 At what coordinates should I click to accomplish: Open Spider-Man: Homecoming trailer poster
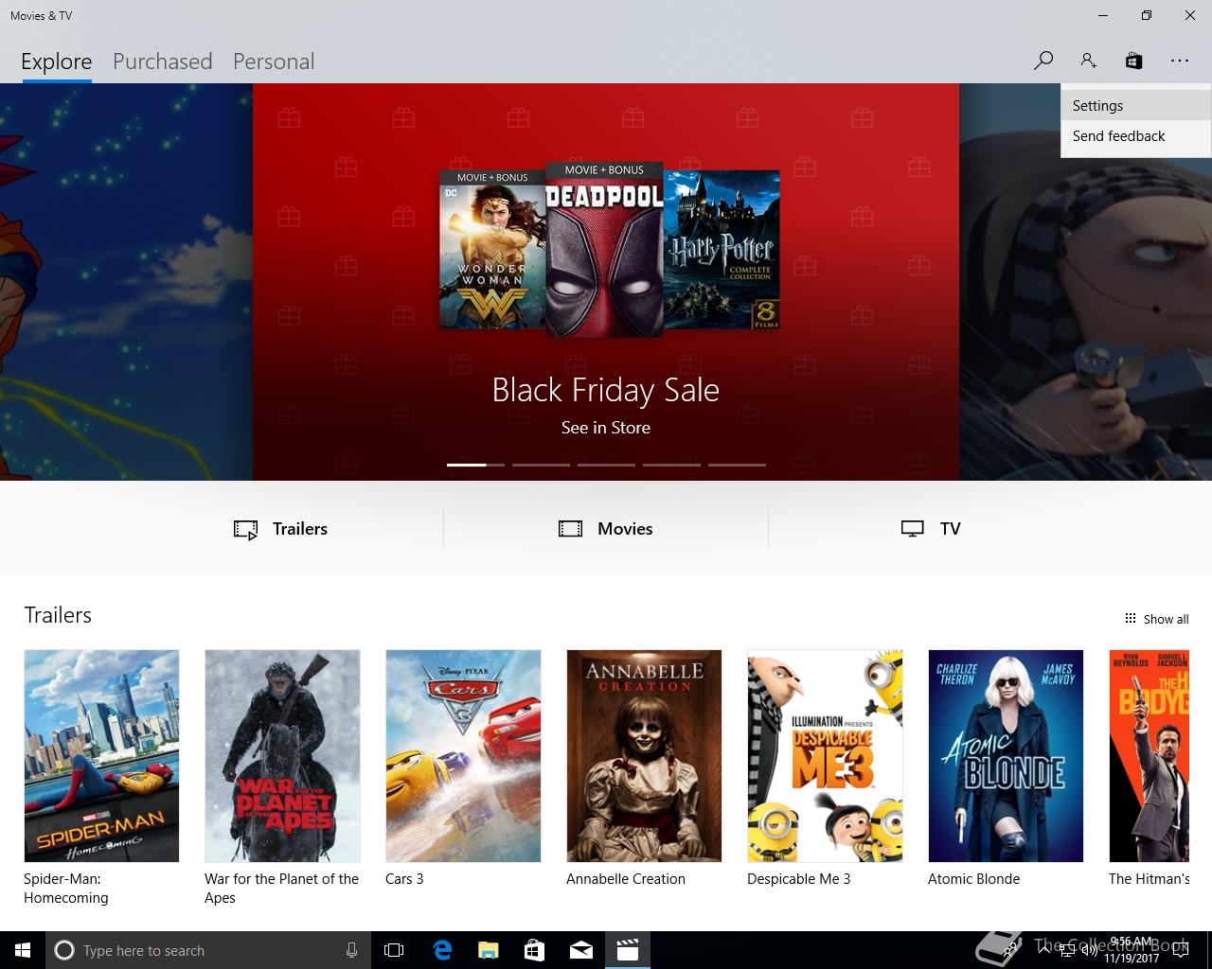point(101,755)
